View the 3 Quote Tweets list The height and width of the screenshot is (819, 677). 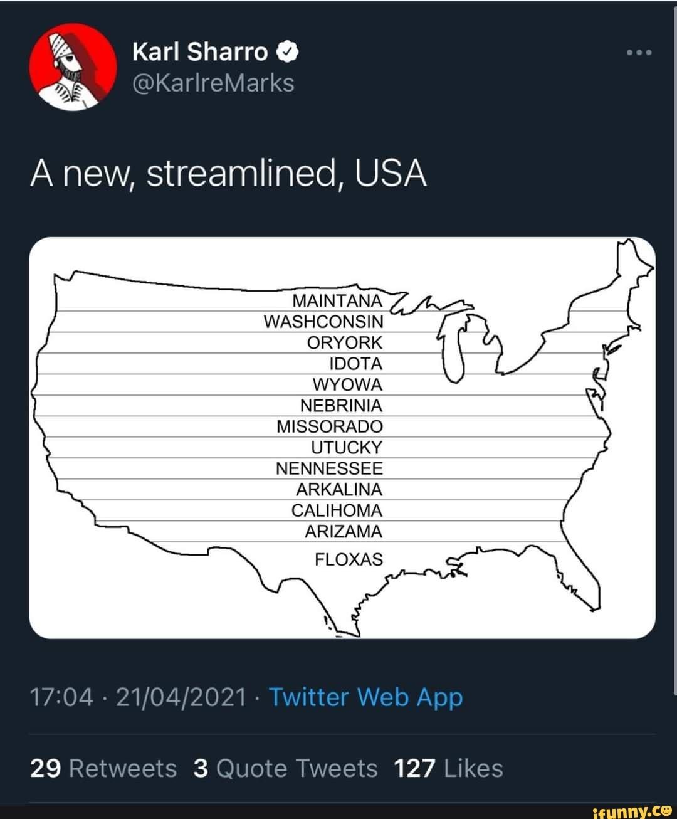(285, 768)
